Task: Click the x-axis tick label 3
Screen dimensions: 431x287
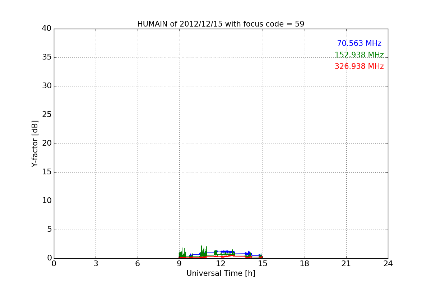Action: [96, 264]
